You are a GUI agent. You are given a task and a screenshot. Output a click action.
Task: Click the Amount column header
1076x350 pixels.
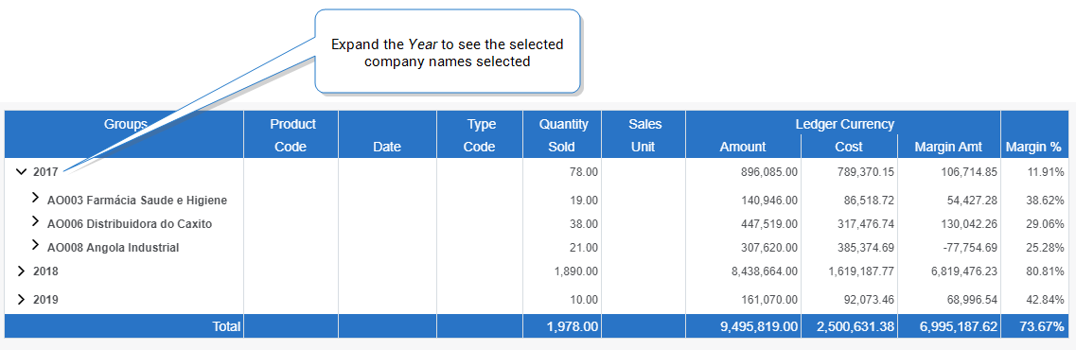coord(743,147)
